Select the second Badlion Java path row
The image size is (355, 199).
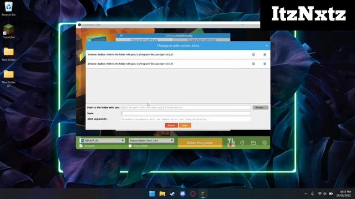178,64
